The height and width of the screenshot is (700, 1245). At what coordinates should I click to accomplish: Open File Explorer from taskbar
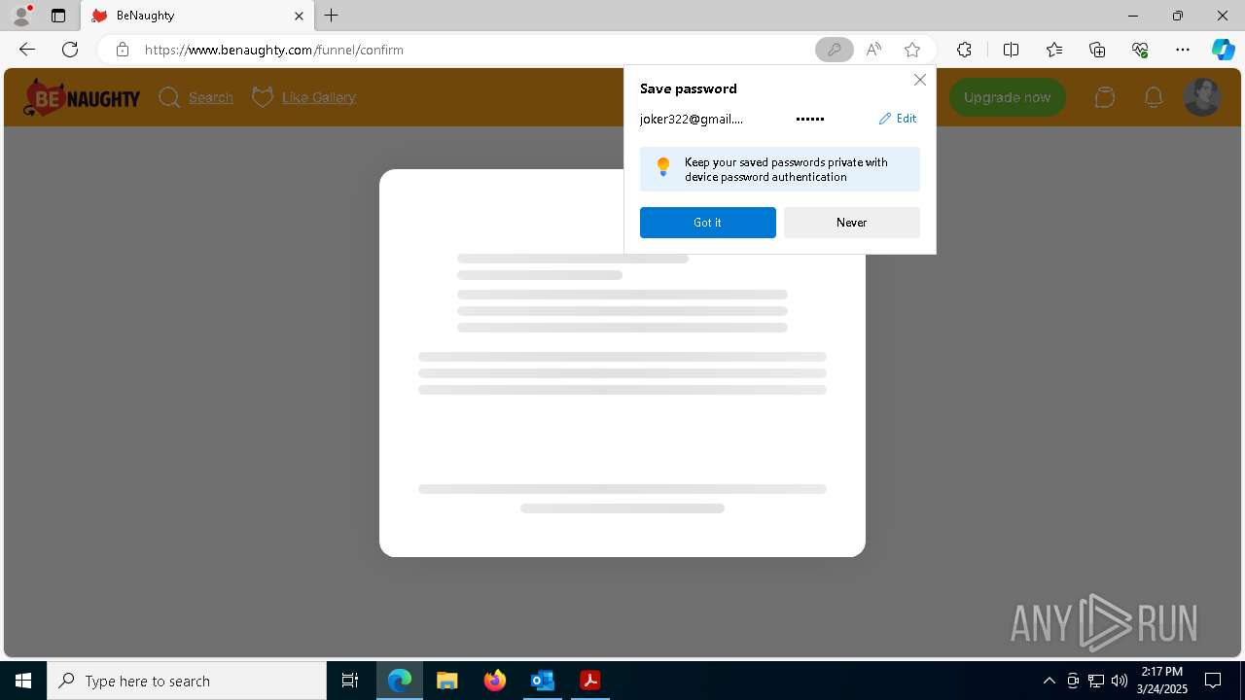(x=447, y=681)
